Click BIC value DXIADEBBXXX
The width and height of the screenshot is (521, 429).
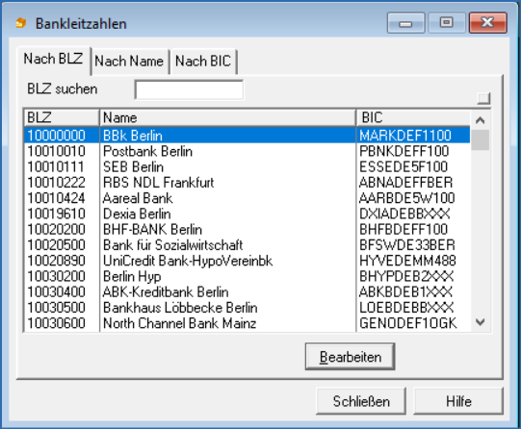click(x=405, y=214)
